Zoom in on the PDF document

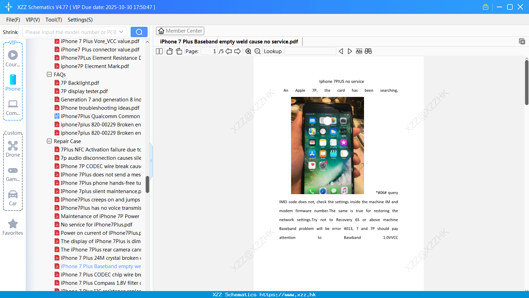click(248, 51)
